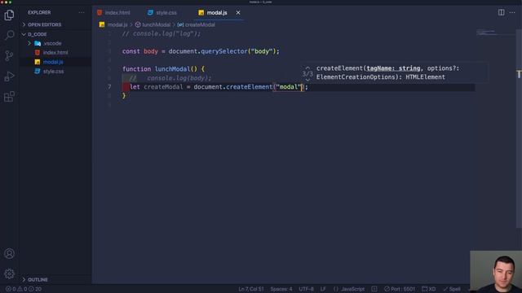Collapse the D_CODE folder section

37,34
